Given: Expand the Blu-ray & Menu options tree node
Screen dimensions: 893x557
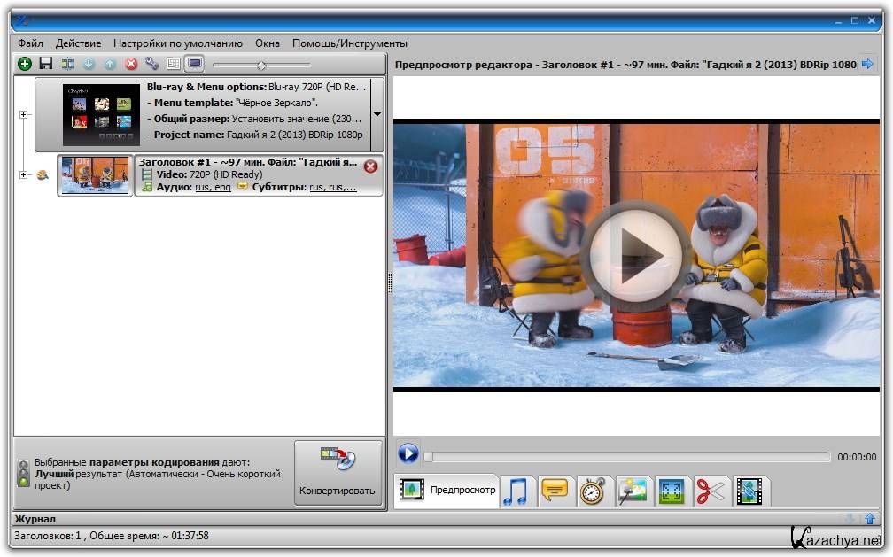Looking at the screenshot, I should pos(24,115).
